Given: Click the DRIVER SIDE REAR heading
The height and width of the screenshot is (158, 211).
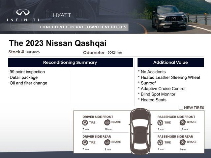Looking at the screenshot, I should [x=97, y=137].
